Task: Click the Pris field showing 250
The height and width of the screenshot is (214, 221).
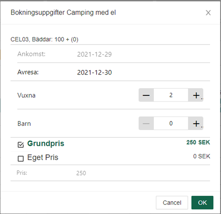Action: tap(81, 173)
